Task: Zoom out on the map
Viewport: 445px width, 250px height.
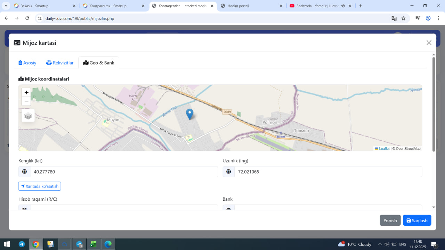Action: pos(26,101)
